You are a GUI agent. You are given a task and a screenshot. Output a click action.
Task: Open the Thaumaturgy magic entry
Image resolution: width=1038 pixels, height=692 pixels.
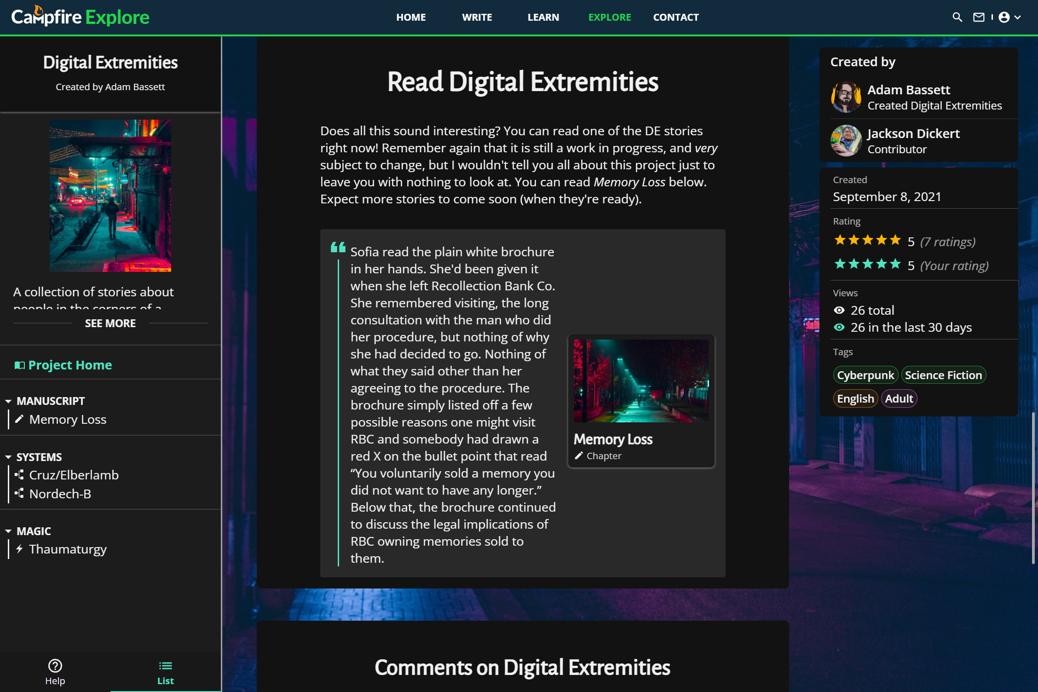click(x=68, y=549)
